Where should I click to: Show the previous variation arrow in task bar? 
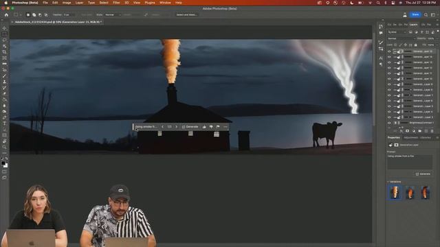click(x=162, y=127)
